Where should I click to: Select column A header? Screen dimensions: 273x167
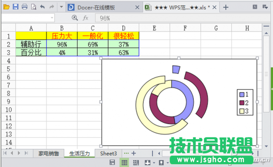[31, 28]
